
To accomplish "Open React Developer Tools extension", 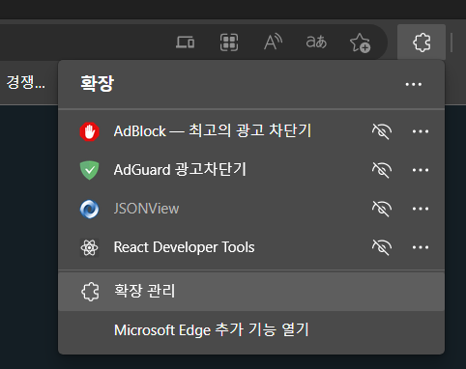I will 184,247.
